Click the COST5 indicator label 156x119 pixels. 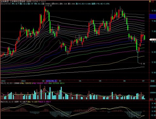coord(29,2)
